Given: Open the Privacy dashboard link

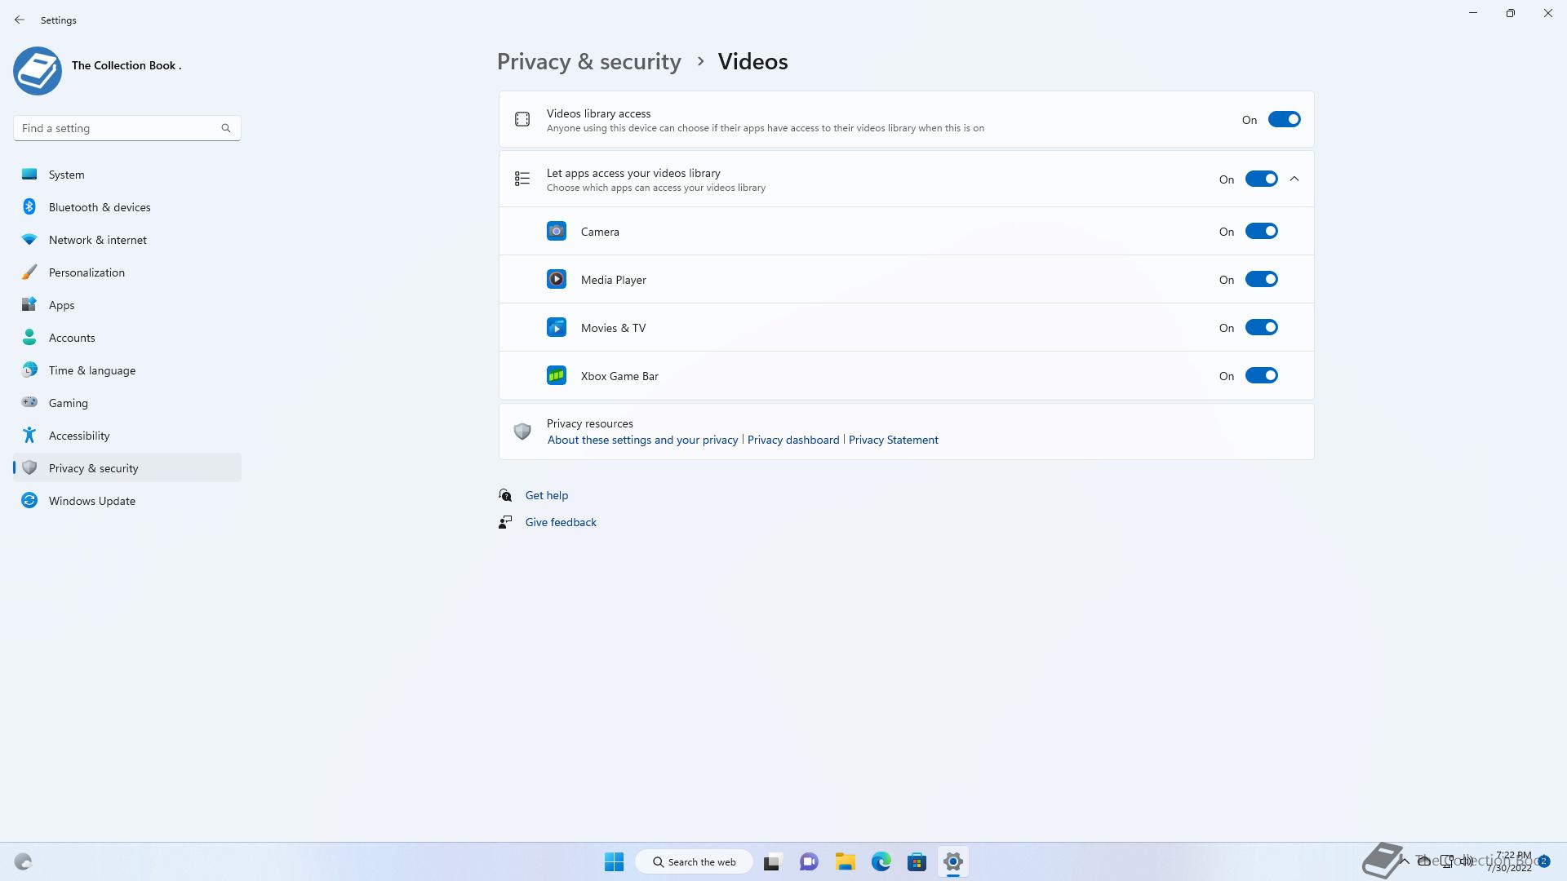Looking at the screenshot, I should pyautogui.click(x=792, y=440).
